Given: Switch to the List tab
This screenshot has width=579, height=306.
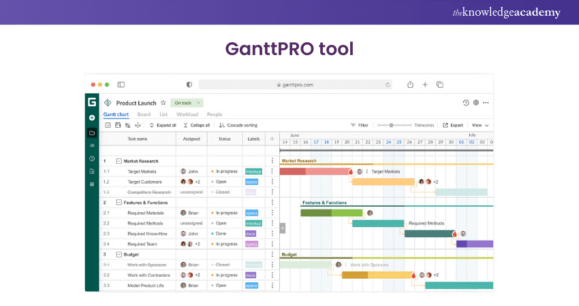Looking at the screenshot, I should [x=163, y=115].
